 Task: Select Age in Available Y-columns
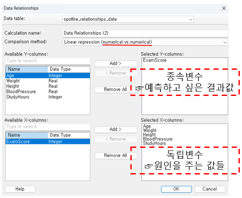[x=48, y=75]
